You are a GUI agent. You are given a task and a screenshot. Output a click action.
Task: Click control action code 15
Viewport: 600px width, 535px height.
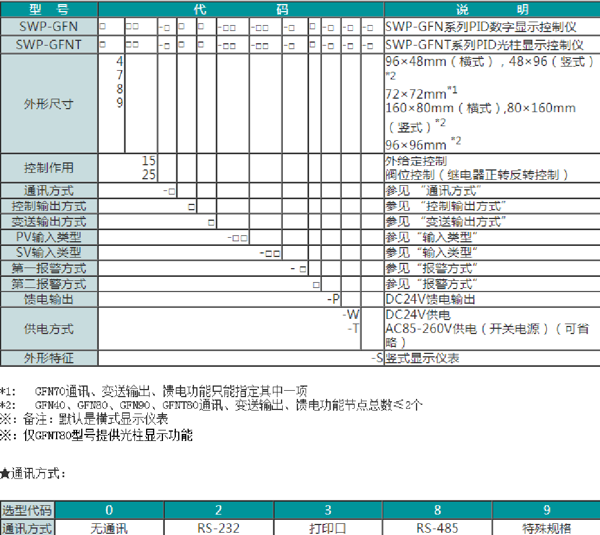point(148,161)
